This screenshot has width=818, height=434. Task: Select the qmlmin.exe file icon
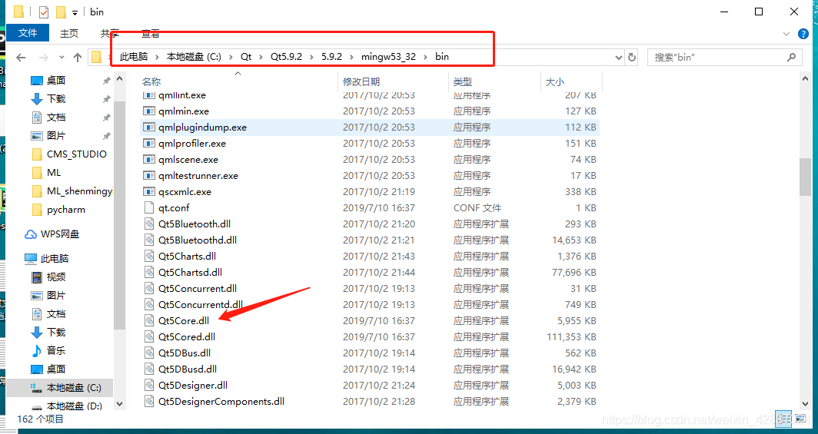point(149,111)
